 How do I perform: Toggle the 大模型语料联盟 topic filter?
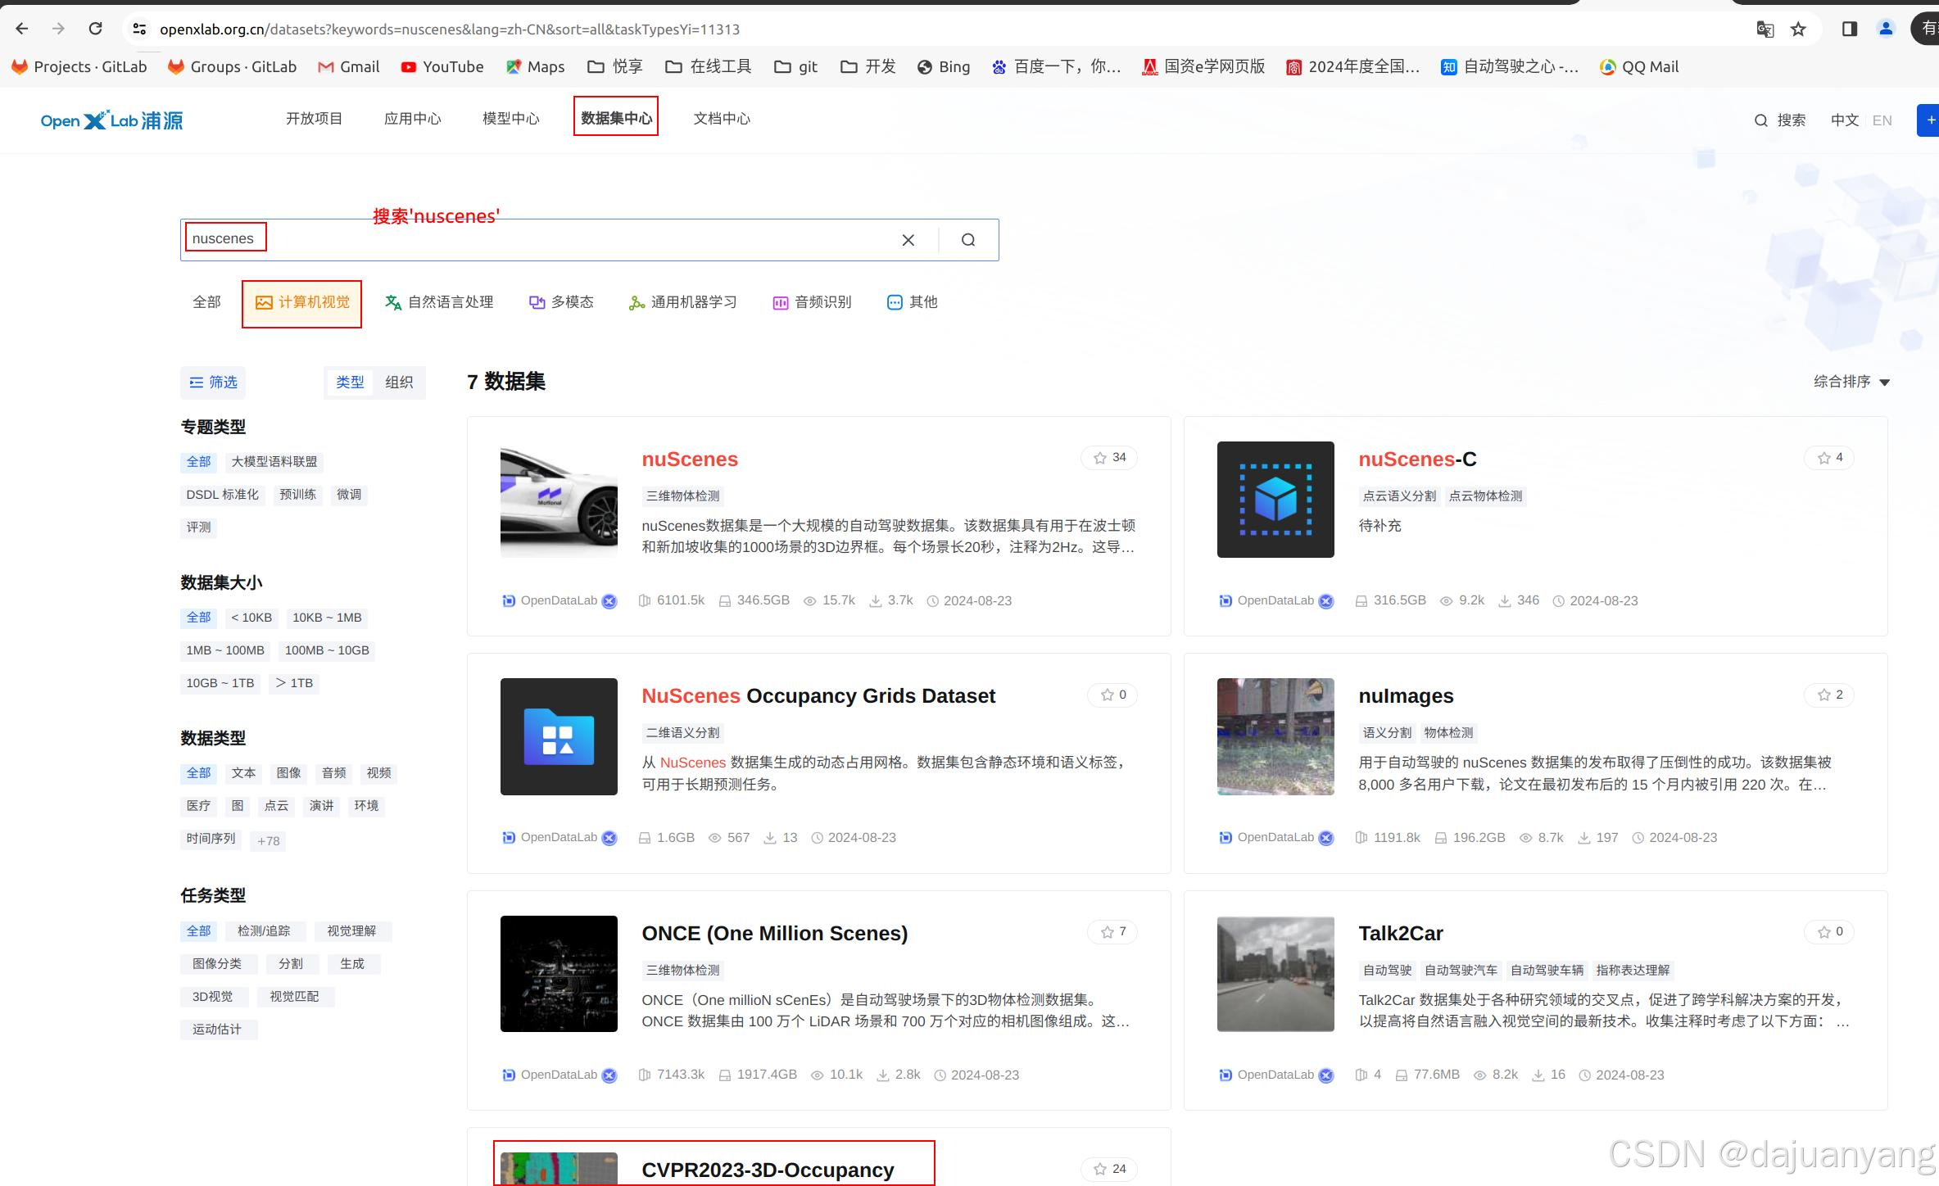274,462
